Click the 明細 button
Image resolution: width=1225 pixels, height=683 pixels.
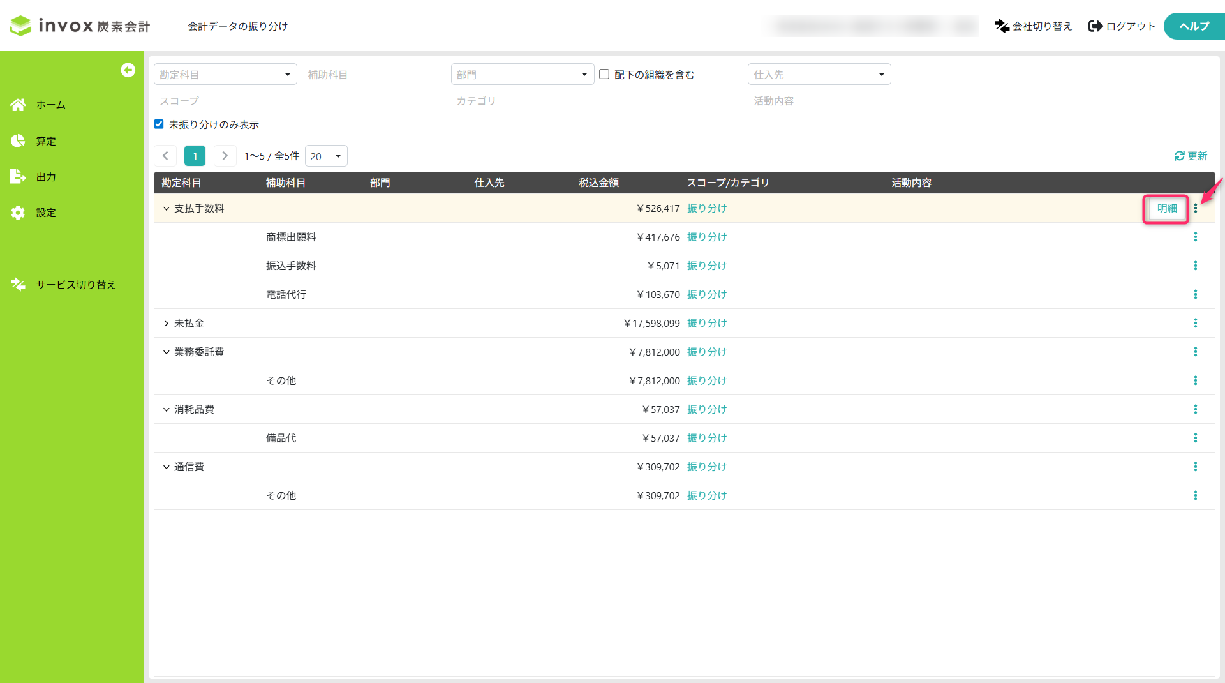pos(1167,209)
